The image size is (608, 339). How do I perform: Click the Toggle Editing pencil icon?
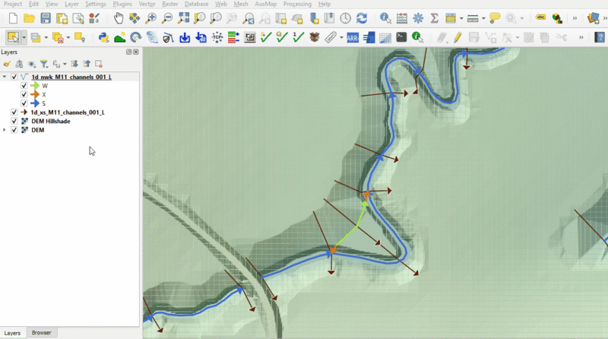point(458,36)
